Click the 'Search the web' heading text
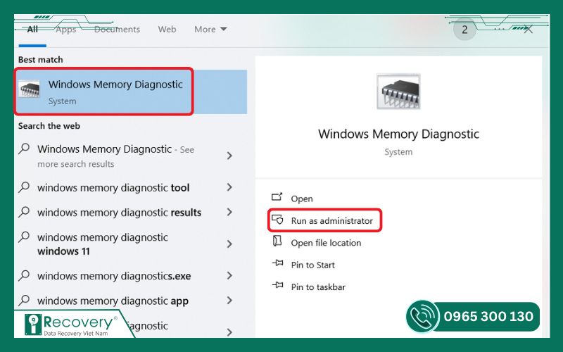Screen dimensions: 563x352 coord(49,126)
